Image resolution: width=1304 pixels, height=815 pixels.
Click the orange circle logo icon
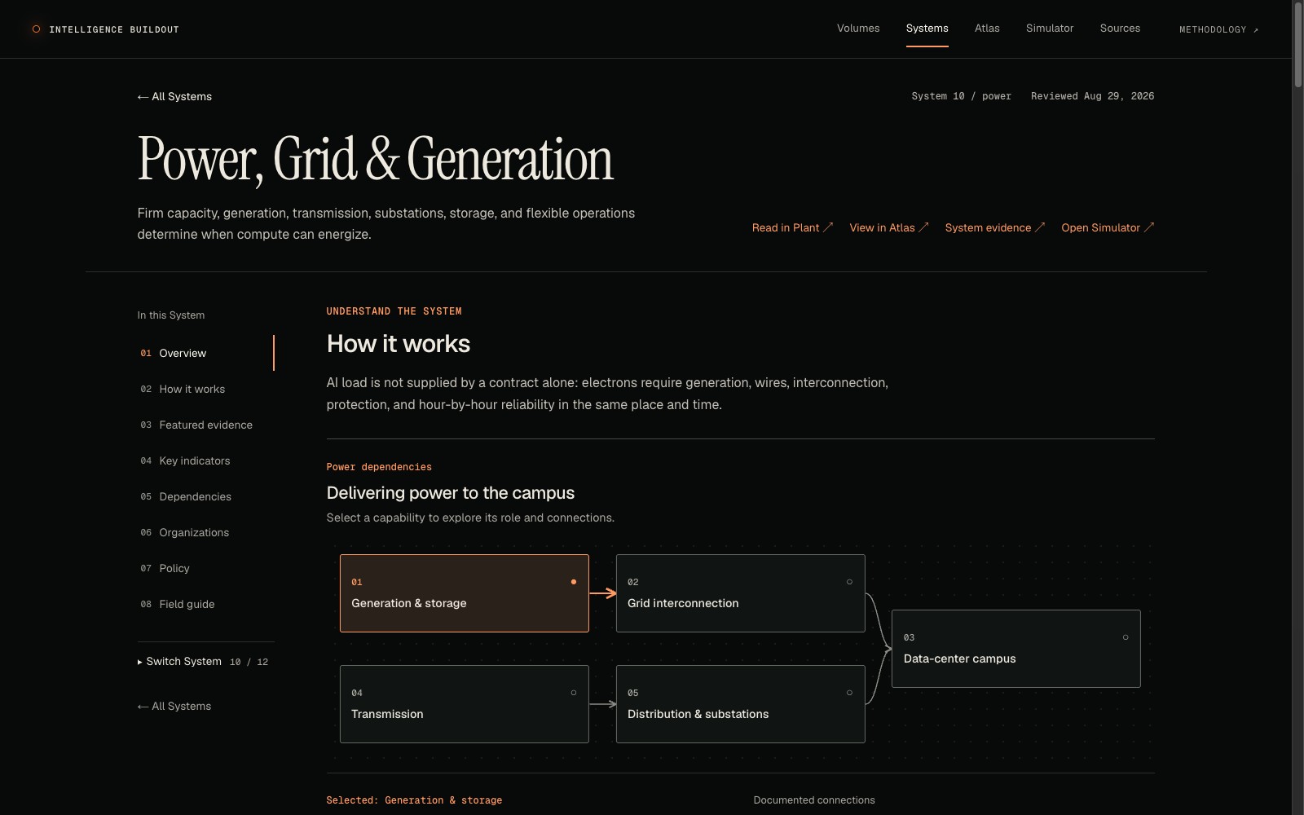point(36,29)
